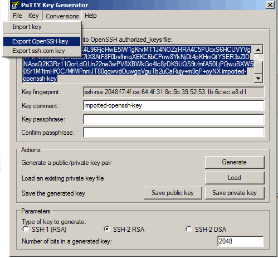Click the 'Confirm passphrase:' label
The height and width of the screenshot is (258, 278).
tap(48, 133)
